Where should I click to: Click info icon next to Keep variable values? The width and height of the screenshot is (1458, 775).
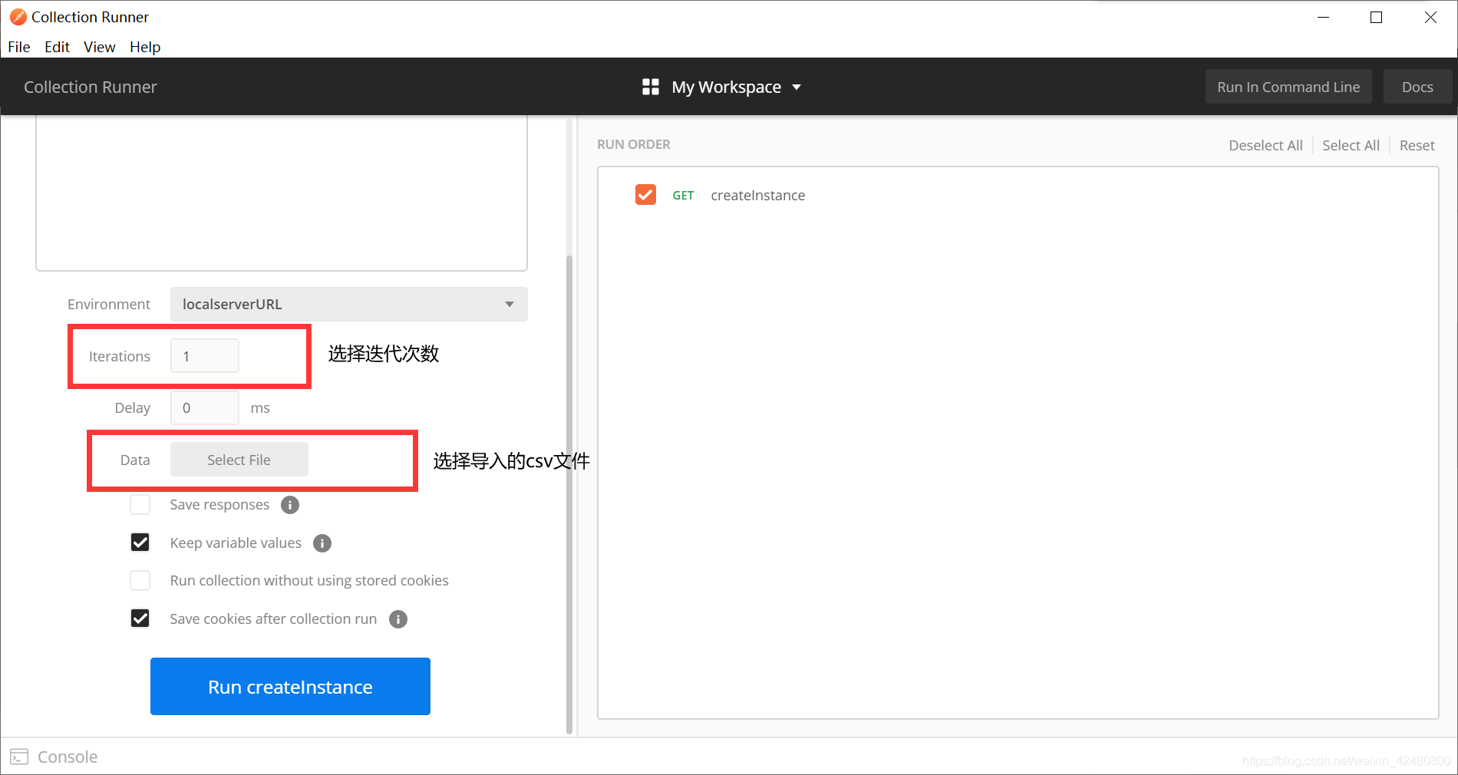tap(322, 543)
